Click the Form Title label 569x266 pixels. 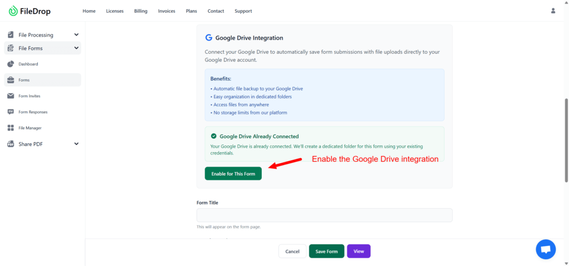pos(207,203)
